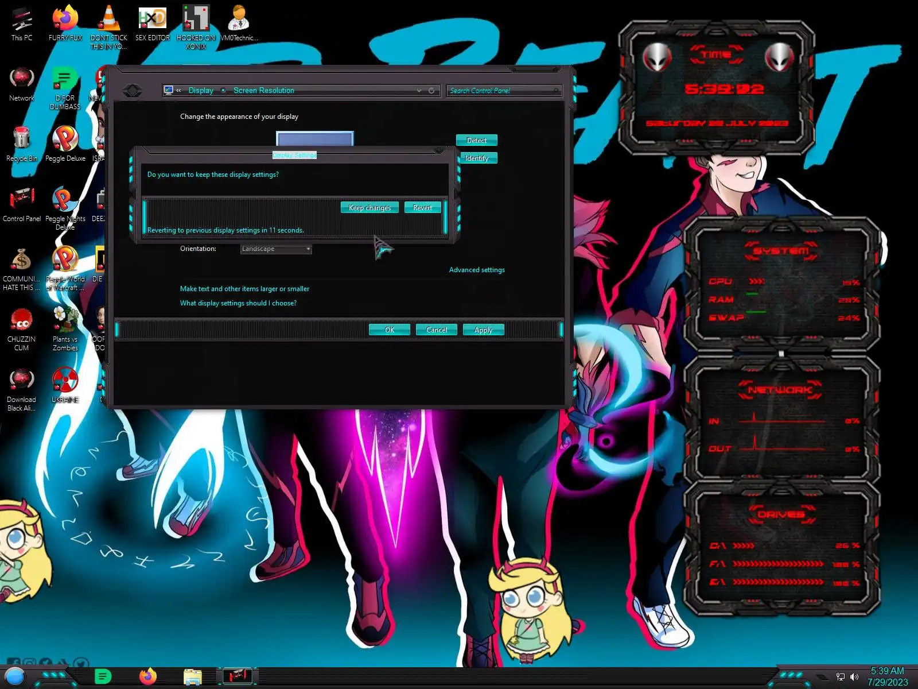Open DONT STICK THIS VLC cone shortcut
Image resolution: width=918 pixels, height=689 pixels.
(x=108, y=27)
